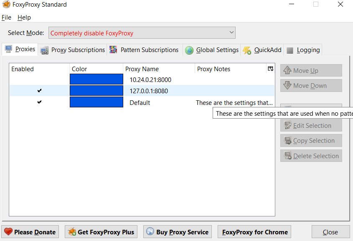Click the Proxies tab monitor icon
Viewport: 353px width, 241px height.
tap(8, 49)
